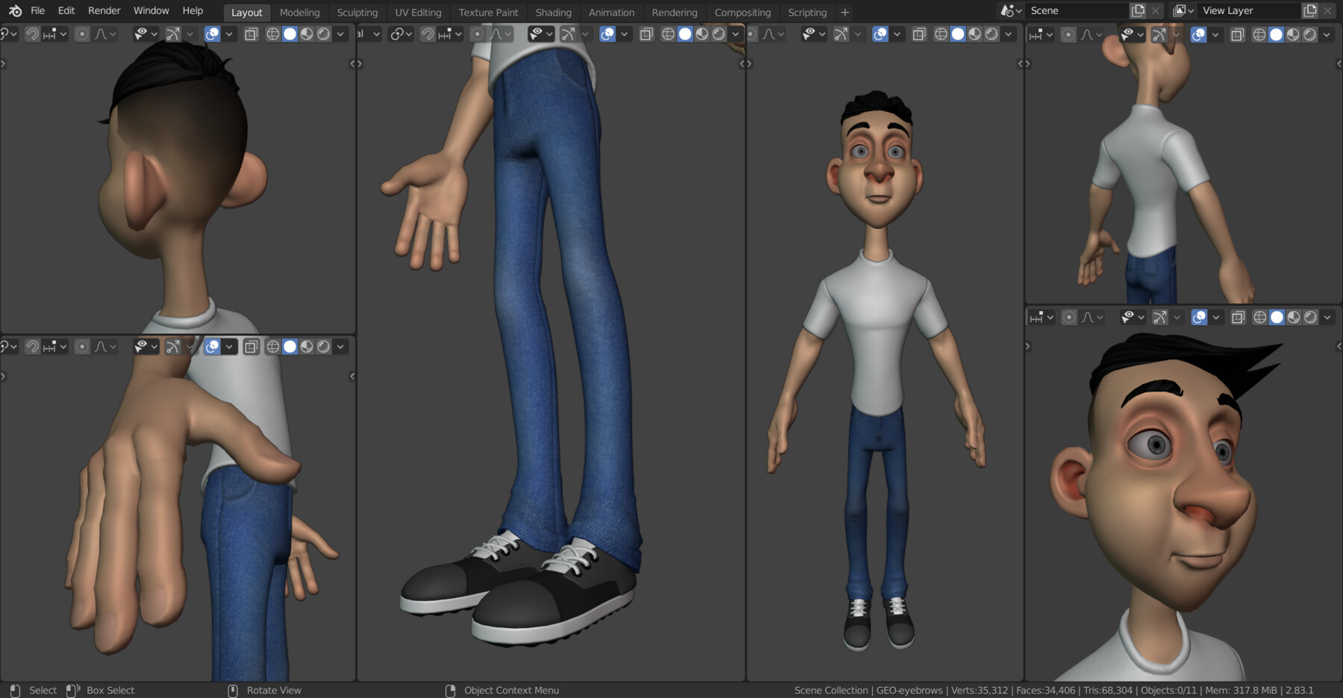Set solid shading in full-body viewport
The height and width of the screenshot is (698, 1343).
pos(958,34)
